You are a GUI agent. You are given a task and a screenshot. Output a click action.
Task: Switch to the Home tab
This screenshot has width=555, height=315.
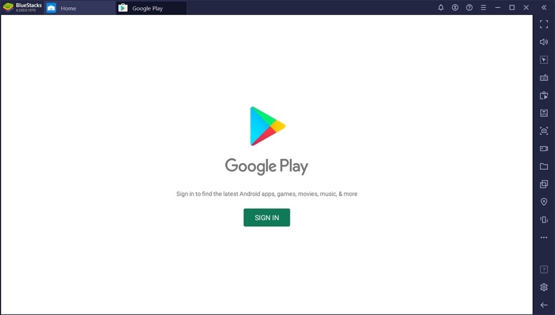point(79,8)
